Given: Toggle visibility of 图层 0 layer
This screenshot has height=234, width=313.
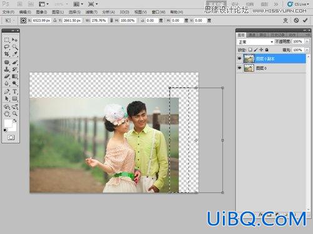Looking at the screenshot, I should click(x=239, y=68).
